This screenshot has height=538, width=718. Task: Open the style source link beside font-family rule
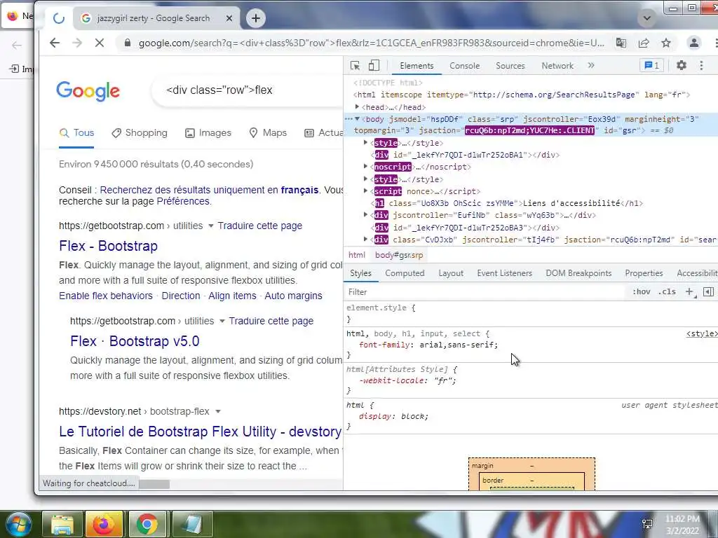[x=701, y=333]
